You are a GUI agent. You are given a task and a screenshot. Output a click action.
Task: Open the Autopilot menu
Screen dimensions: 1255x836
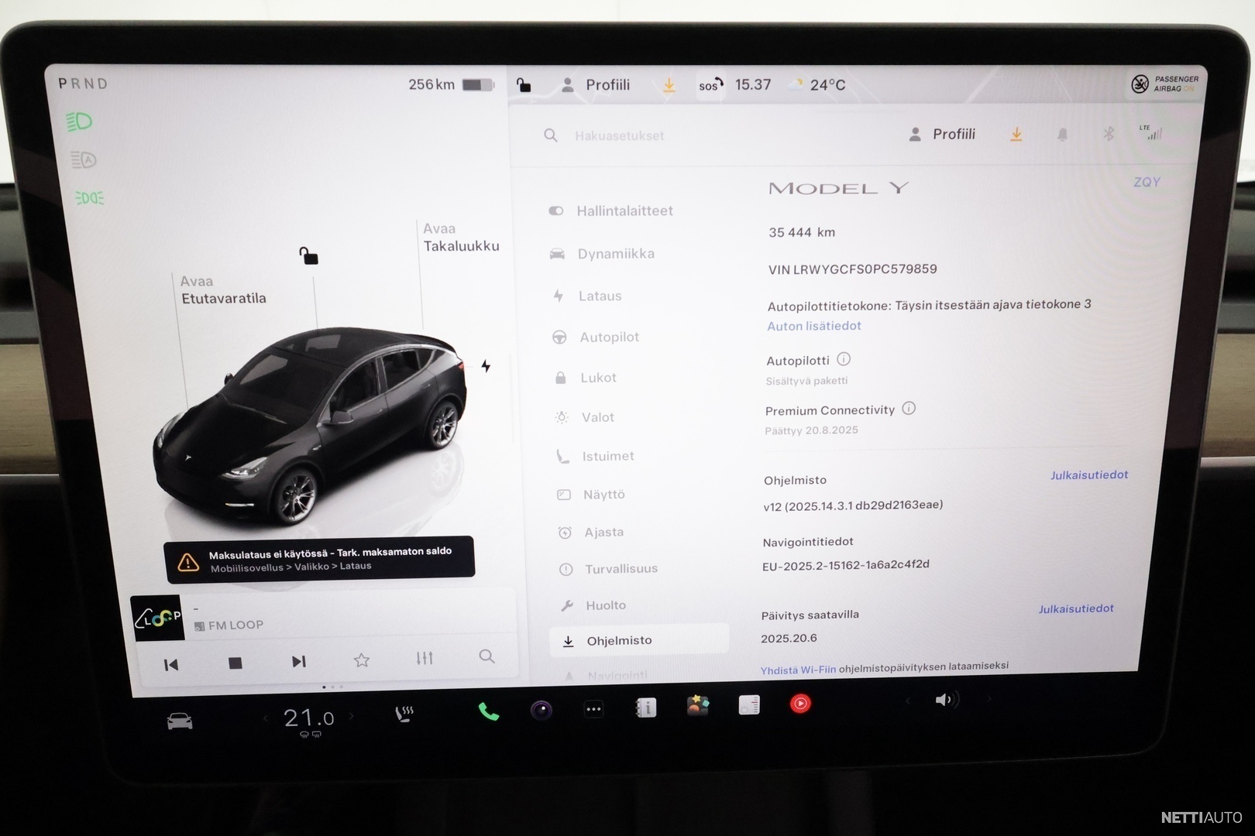tap(596, 337)
